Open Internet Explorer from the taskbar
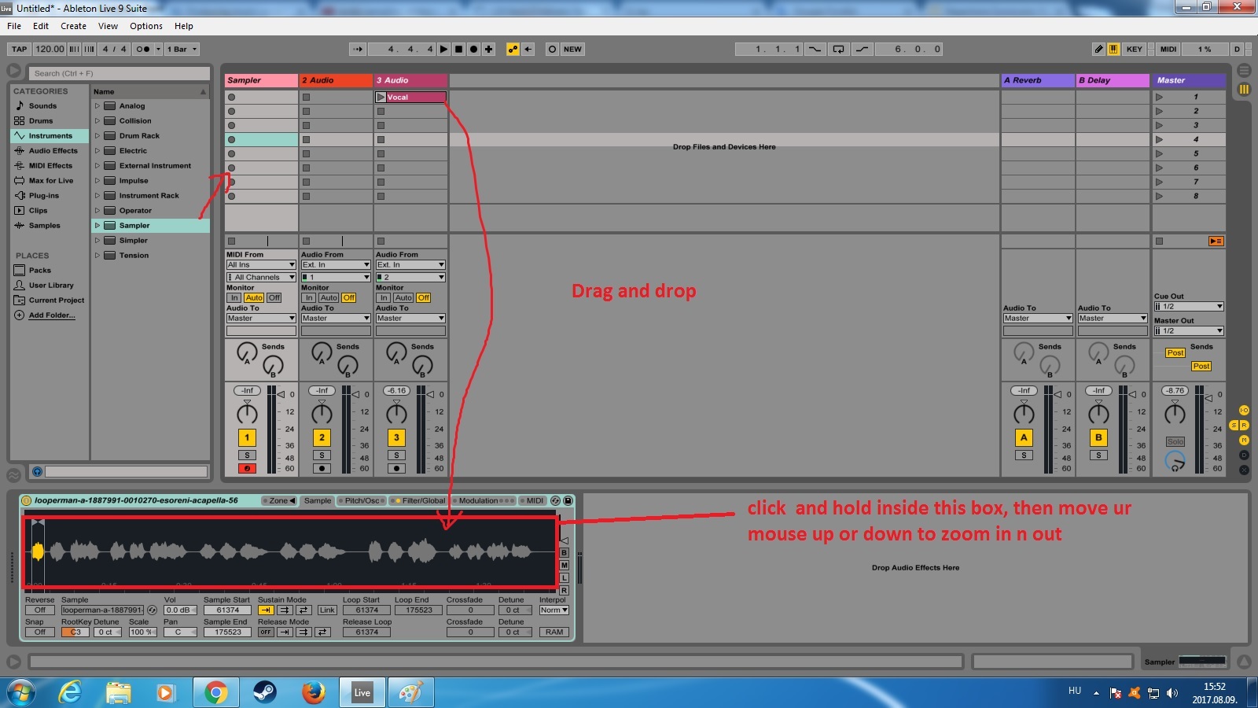The width and height of the screenshot is (1258, 708). tap(71, 692)
